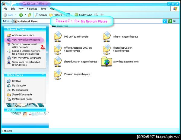Select the PhotoshopCS2 network folder icon

pos(107,49)
